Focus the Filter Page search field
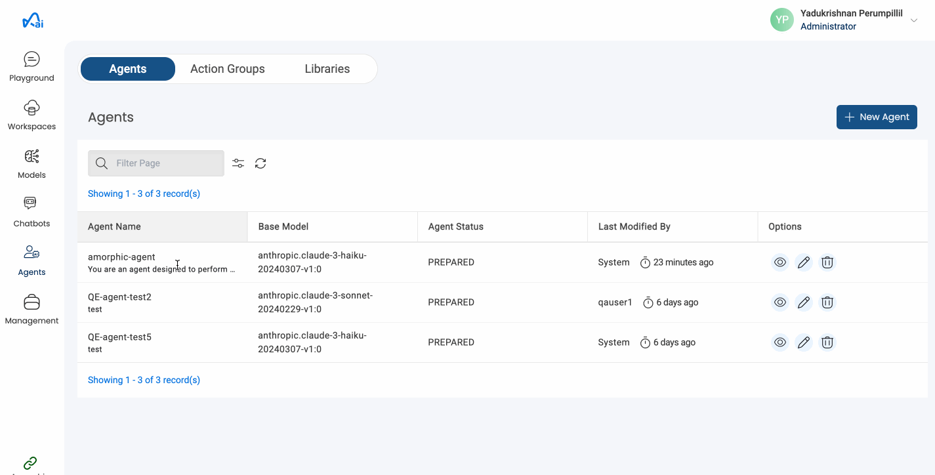 tap(156, 163)
